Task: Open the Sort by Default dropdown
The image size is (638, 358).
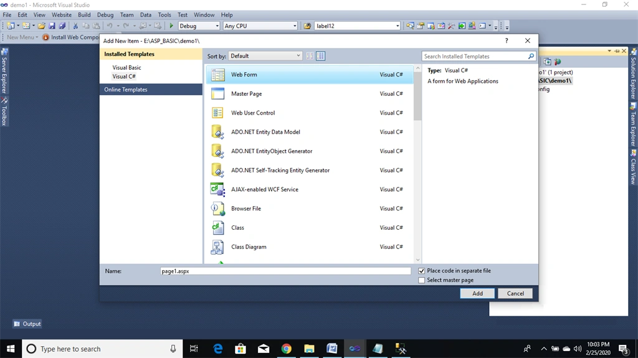Action: (x=265, y=56)
